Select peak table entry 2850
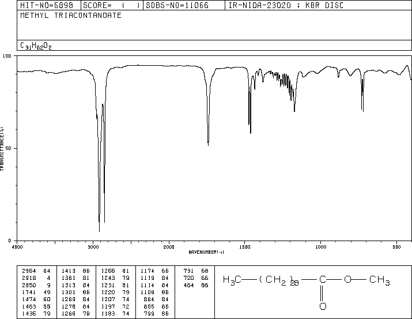The height and width of the screenshot is (319, 412). coord(36,285)
